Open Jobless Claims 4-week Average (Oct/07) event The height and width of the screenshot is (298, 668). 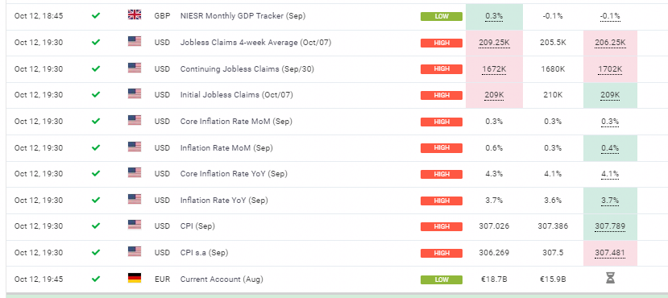click(255, 43)
